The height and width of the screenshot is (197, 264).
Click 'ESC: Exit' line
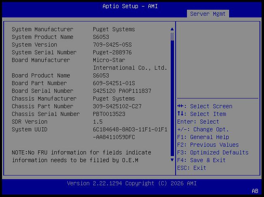[191, 168]
